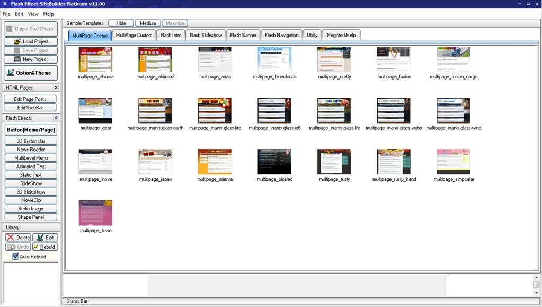Select the multipage_inove template thumbnail
This screenshot has width=542, height=307.
click(x=95, y=162)
